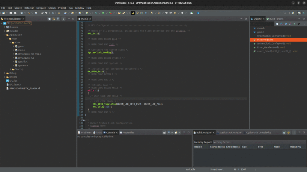Viewport: 307px width, 172px height.
Task: Collapse all in Project Explorer
Action: click(x=49, y=19)
